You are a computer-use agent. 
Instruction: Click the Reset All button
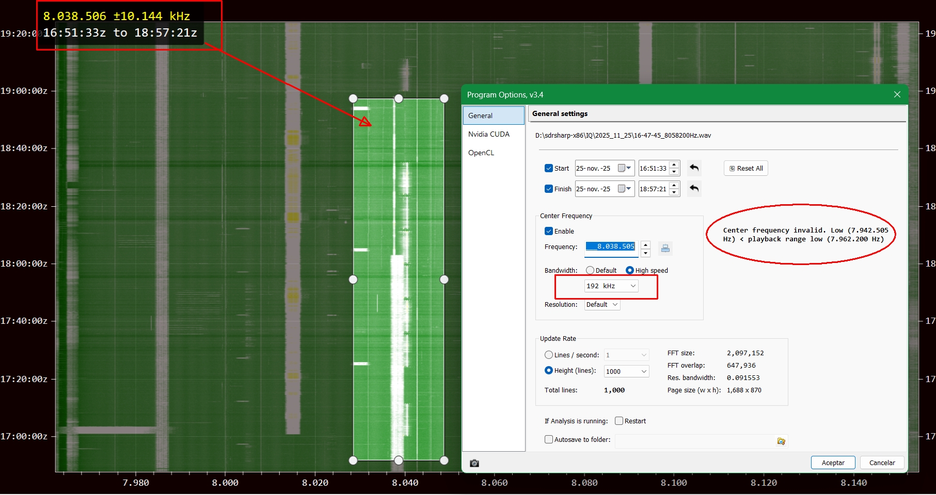(745, 168)
